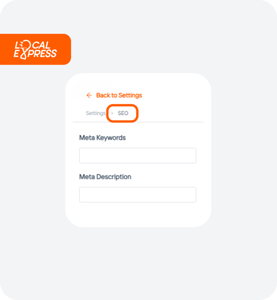Focus the Meta Description input field

pyautogui.click(x=138, y=194)
